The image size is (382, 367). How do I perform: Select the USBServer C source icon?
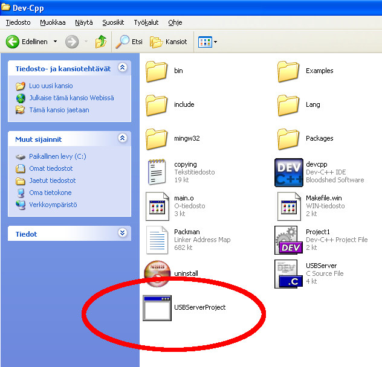coord(289,274)
